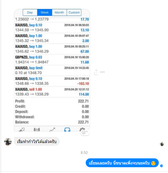The image size is (168, 173).
Task: Click the gear settings icon in screenshot
Action: click(x=82, y=129)
